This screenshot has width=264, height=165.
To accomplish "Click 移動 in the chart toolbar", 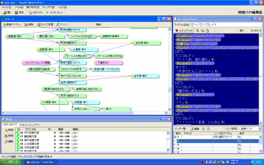I will coord(98,25).
